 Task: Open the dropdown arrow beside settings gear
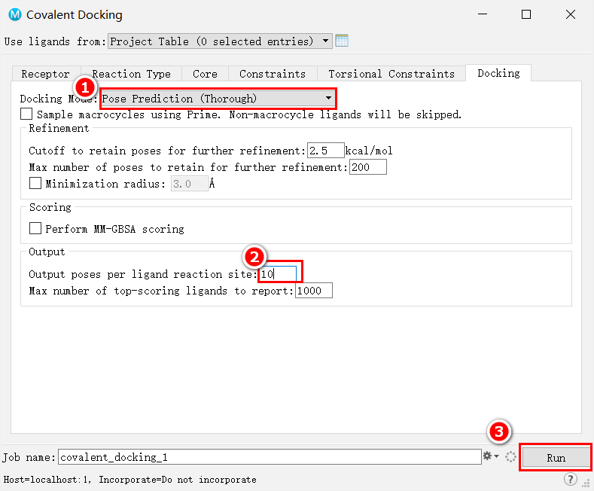tap(497, 456)
